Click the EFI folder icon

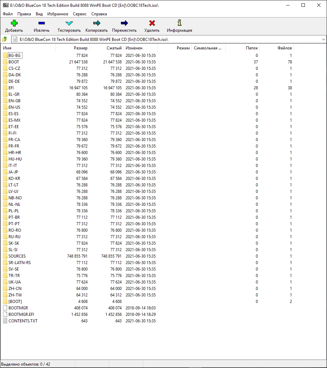(x=5, y=88)
